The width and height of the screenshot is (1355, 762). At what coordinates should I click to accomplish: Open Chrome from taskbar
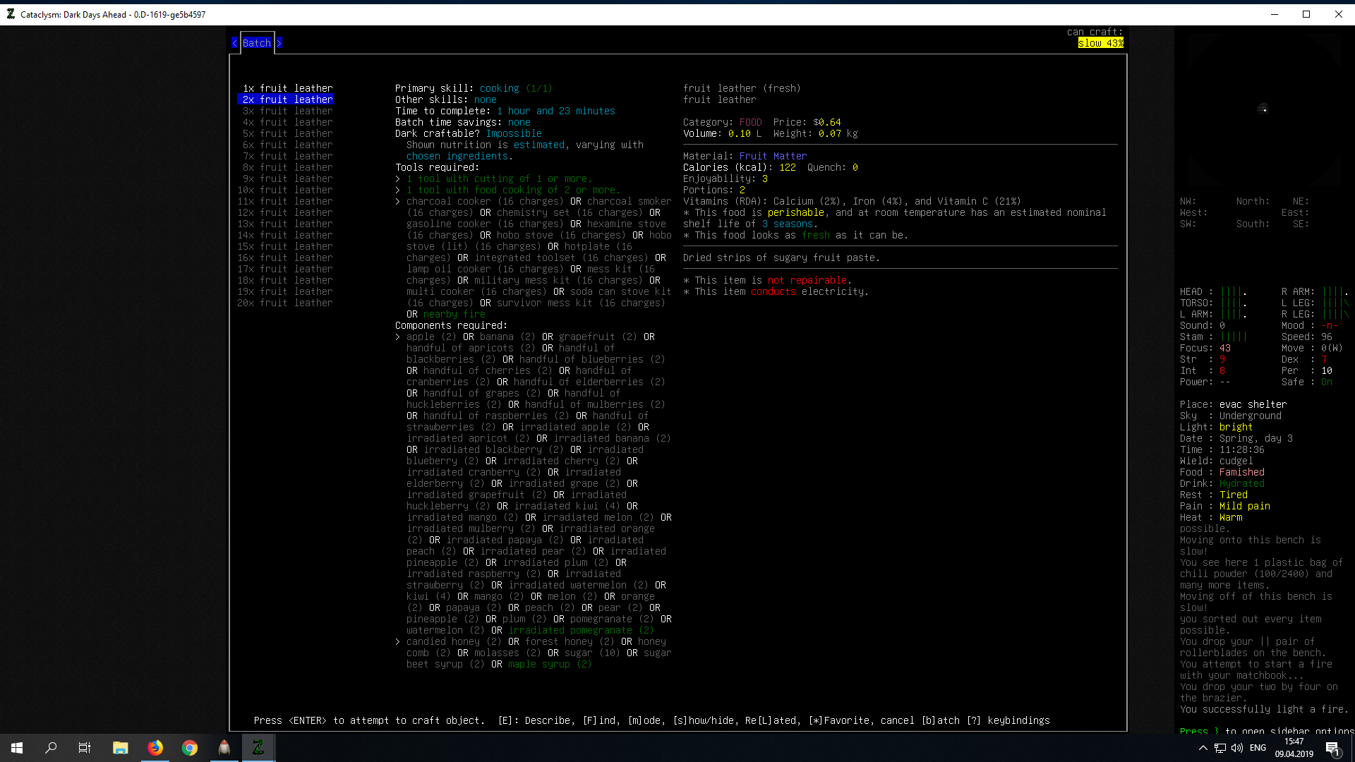pyautogui.click(x=189, y=748)
